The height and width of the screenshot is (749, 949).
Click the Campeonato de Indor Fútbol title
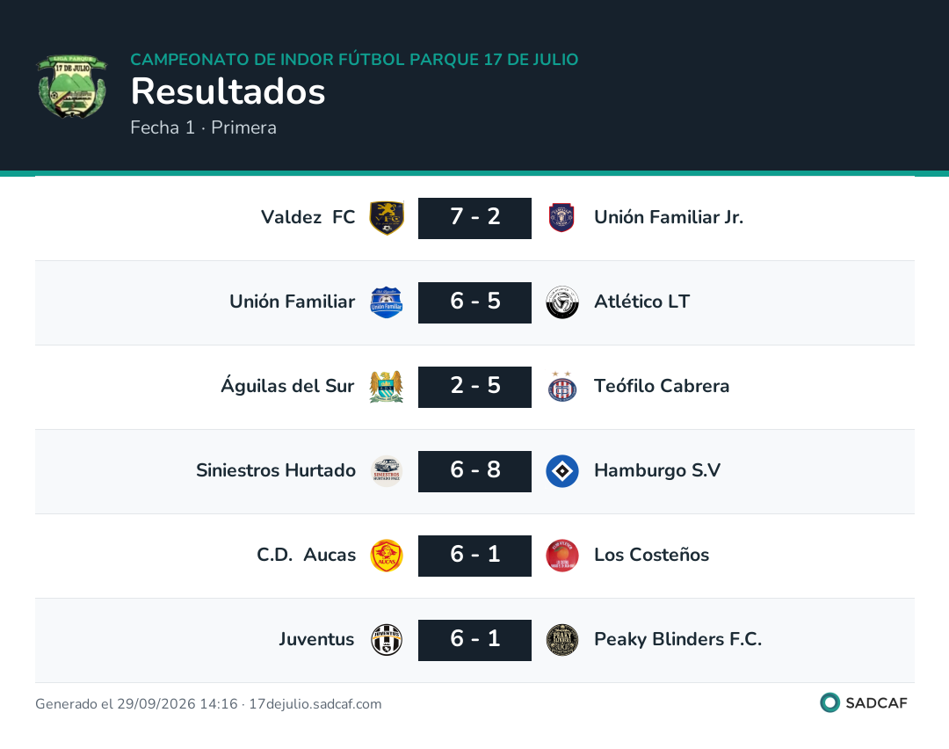coord(354,59)
